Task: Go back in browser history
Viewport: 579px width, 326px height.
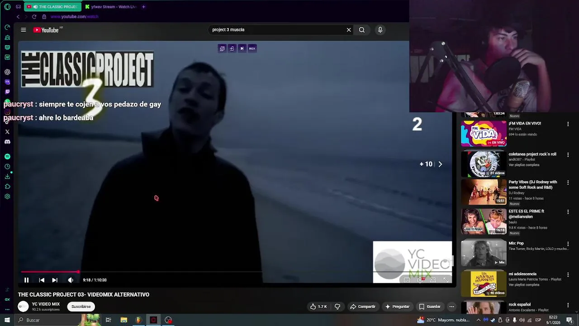Action: pos(18,17)
